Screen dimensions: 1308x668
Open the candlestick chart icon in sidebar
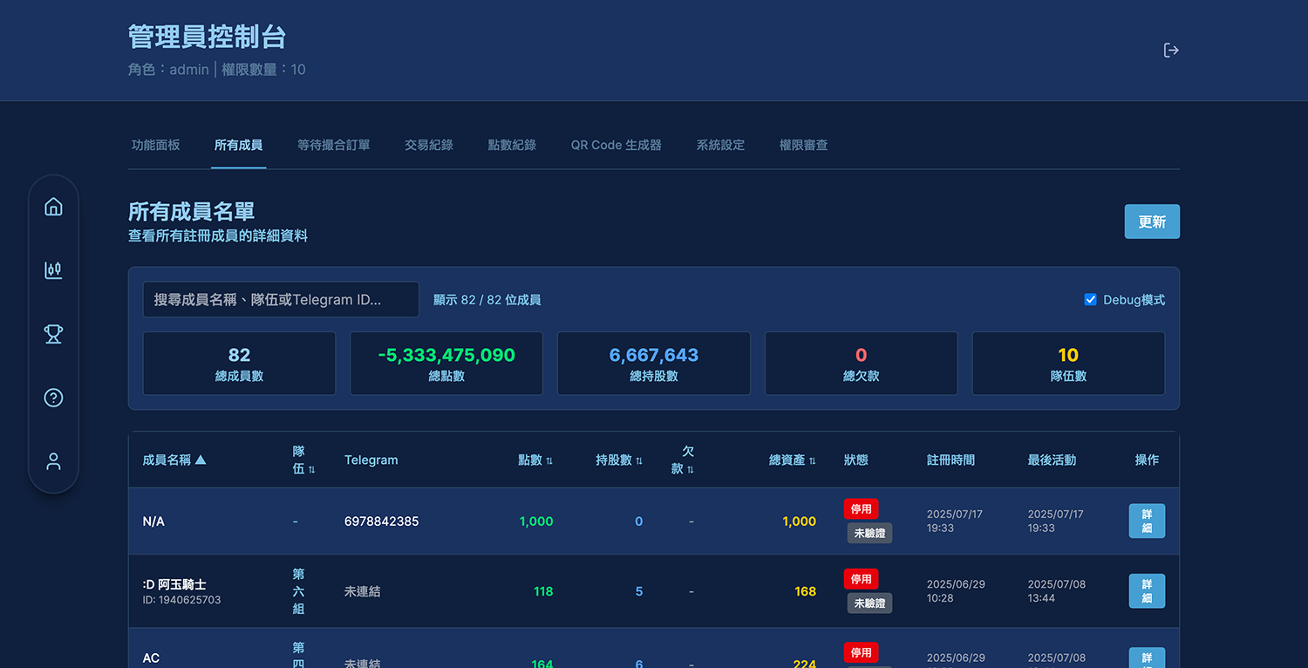[x=53, y=270]
